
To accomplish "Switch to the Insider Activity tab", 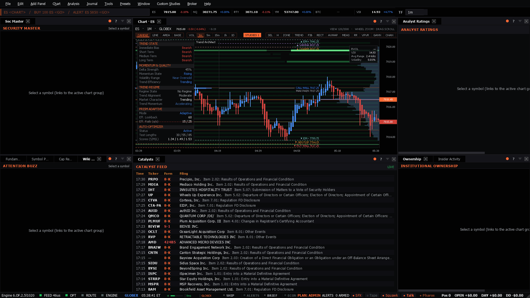I will click(x=449, y=159).
